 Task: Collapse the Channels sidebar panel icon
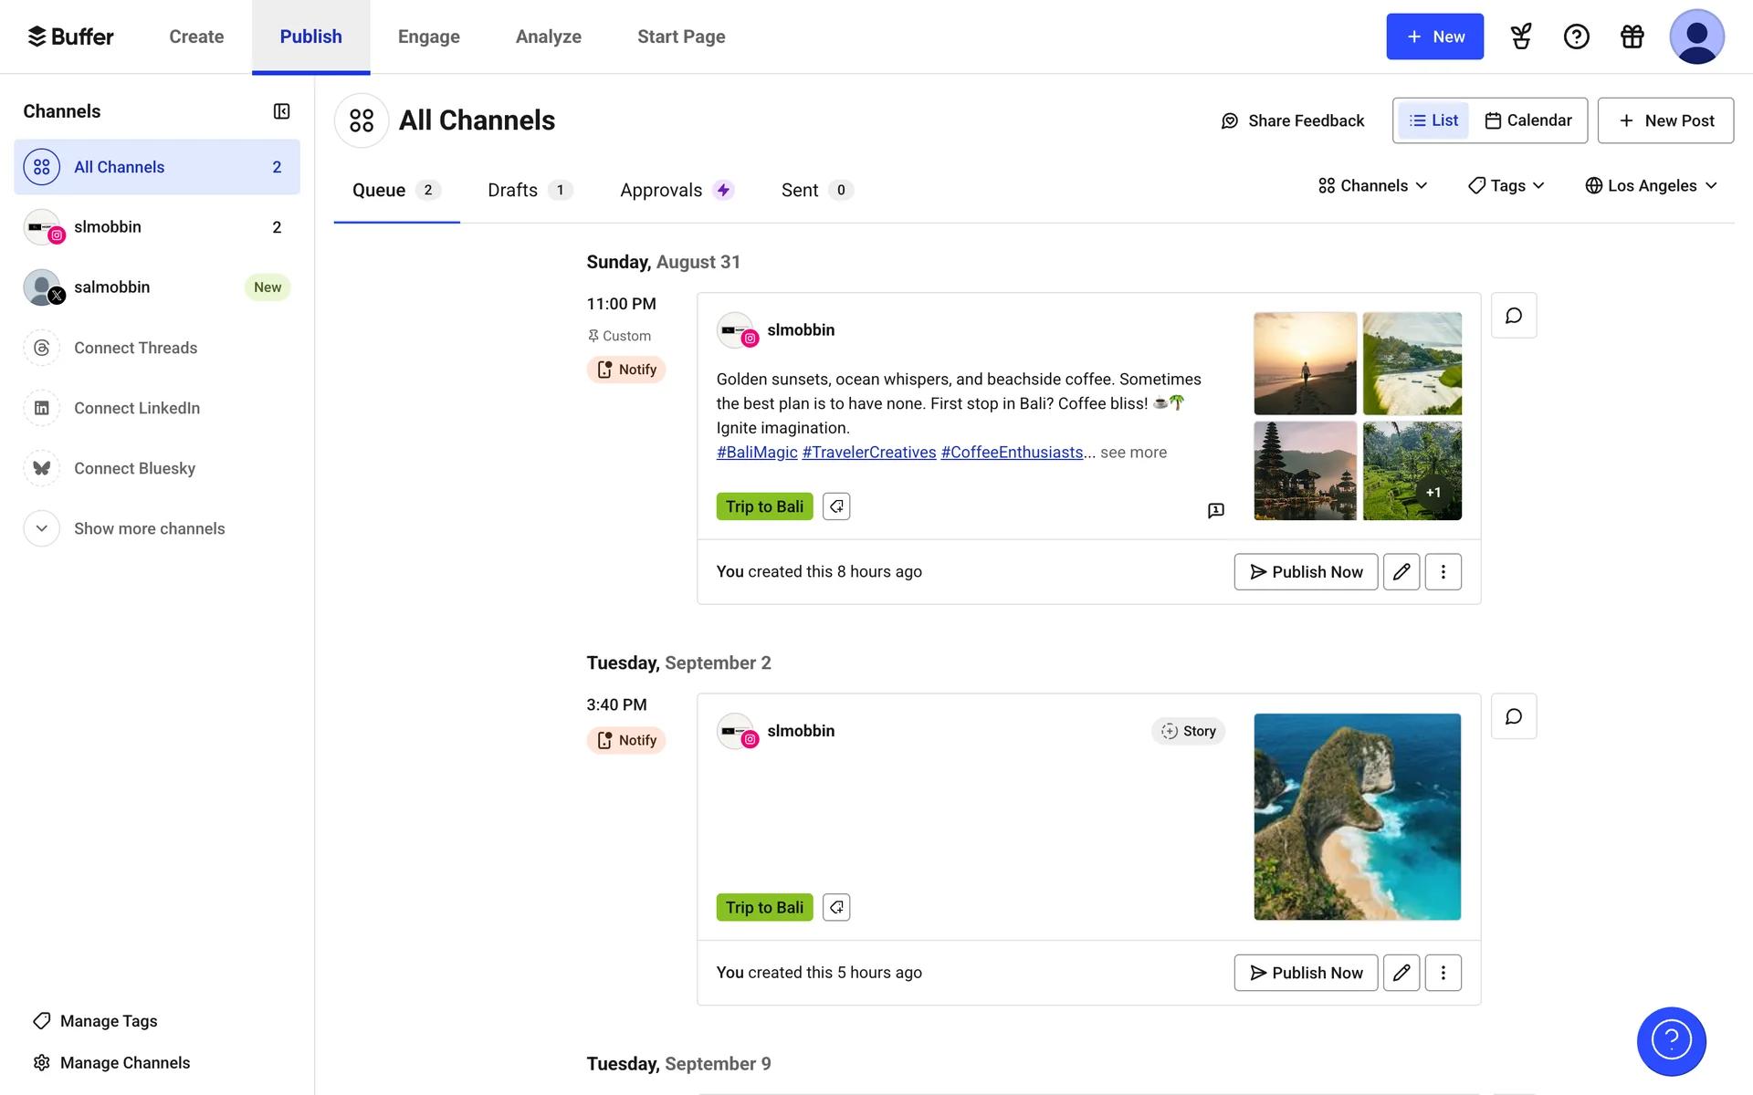click(281, 111)
